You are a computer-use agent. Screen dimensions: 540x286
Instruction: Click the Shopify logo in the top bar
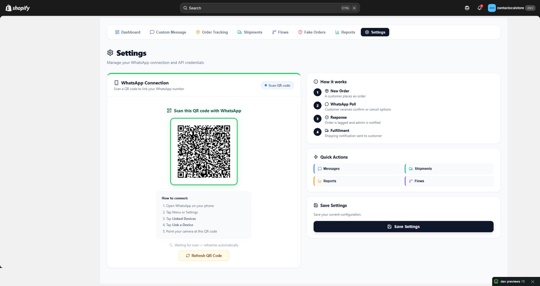[x=18, y=8]
